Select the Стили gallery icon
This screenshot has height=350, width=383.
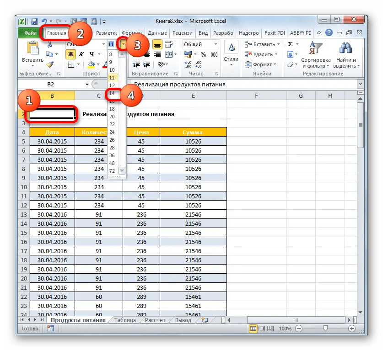(x=231, y=46)
